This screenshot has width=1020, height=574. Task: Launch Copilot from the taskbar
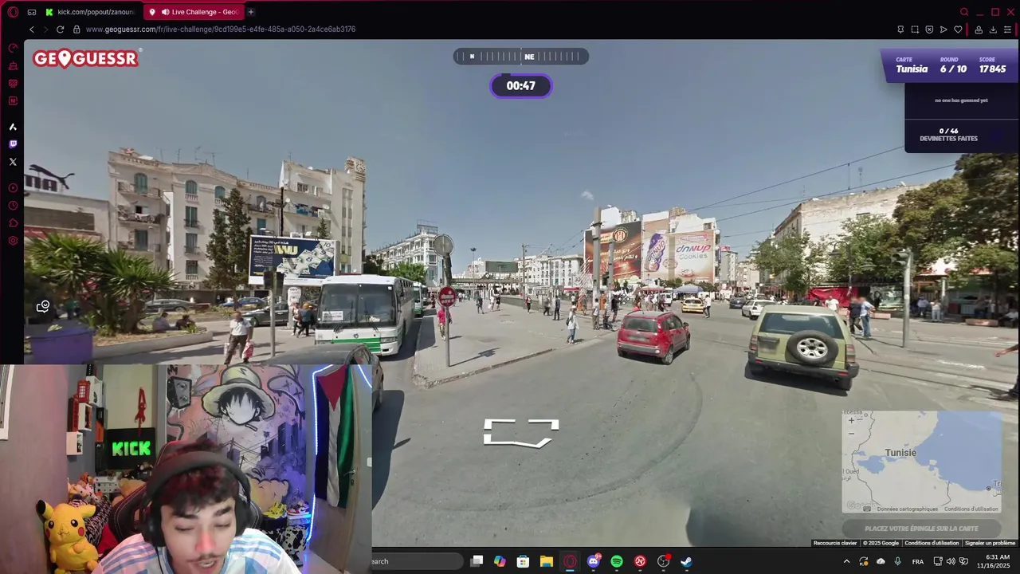tap(500, 561)
